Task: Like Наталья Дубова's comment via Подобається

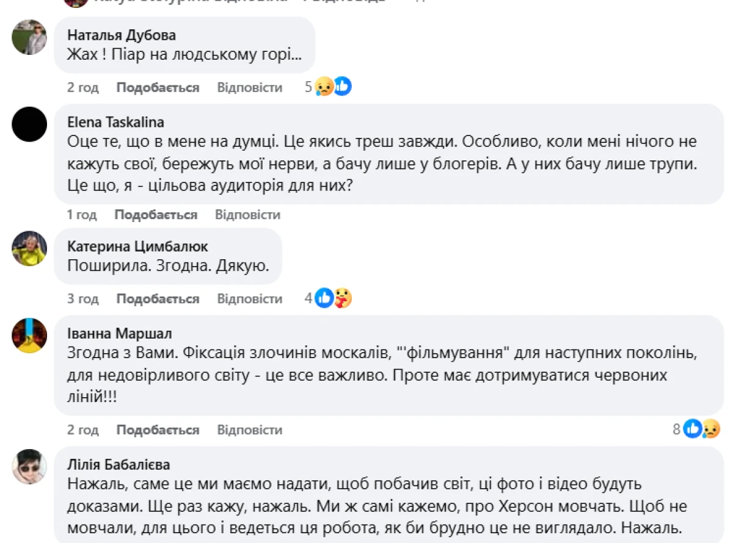Action: click(158, 87)
